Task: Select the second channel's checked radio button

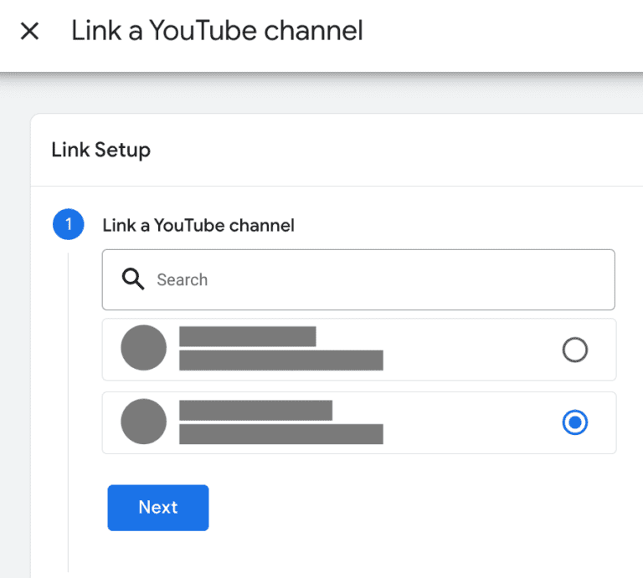Action: (x=574, y=422)
